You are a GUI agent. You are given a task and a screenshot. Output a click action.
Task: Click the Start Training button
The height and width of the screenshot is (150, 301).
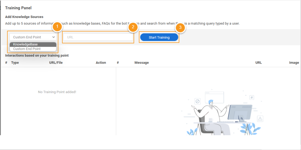159,37
